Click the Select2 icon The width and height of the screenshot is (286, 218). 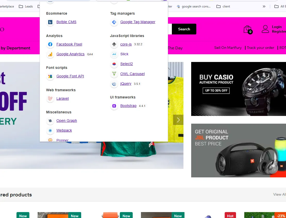click(x=114, y=64)
